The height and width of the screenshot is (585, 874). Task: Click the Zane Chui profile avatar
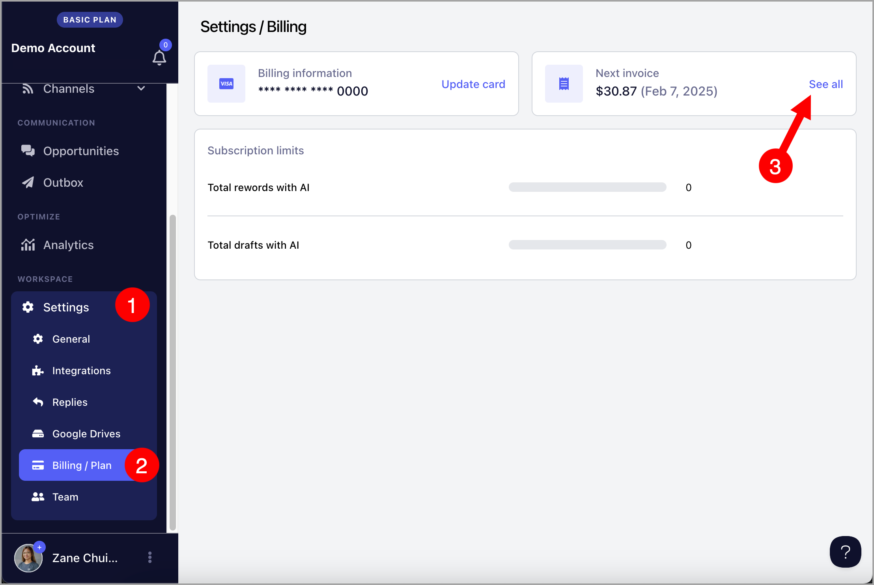click(28, 558)
